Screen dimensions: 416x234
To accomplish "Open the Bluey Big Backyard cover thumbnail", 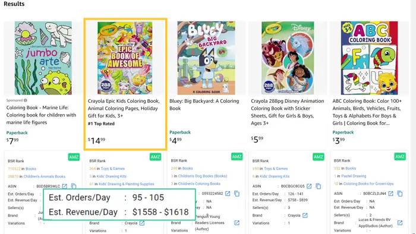I will pyautogui.click(x=206, y=58).
